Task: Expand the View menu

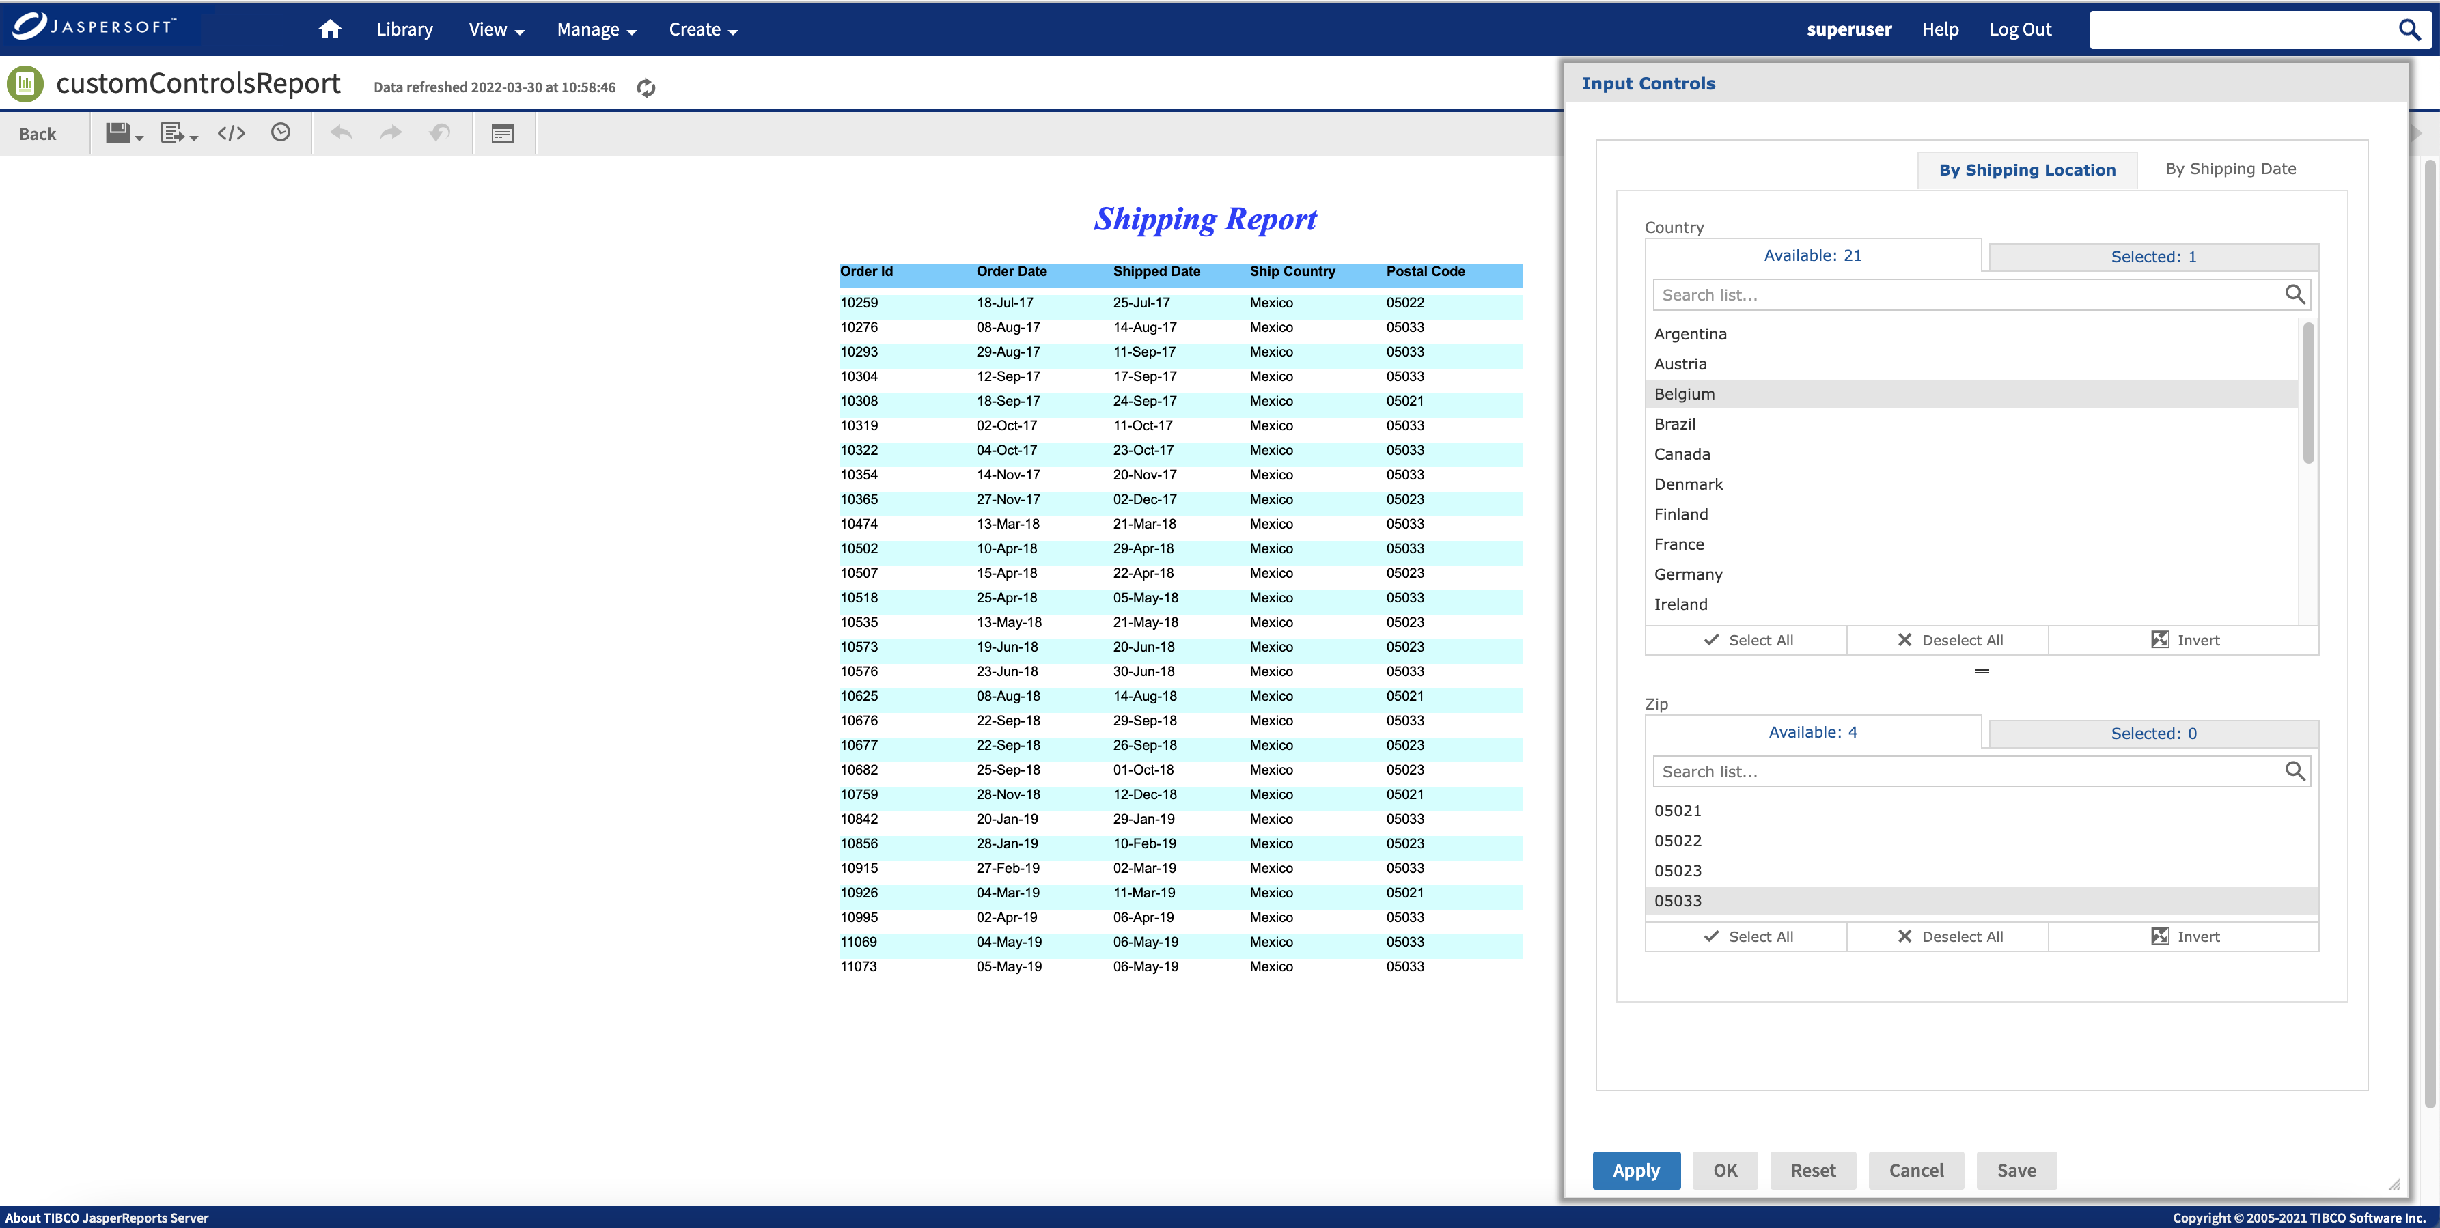Action: [x=497, y=29]
